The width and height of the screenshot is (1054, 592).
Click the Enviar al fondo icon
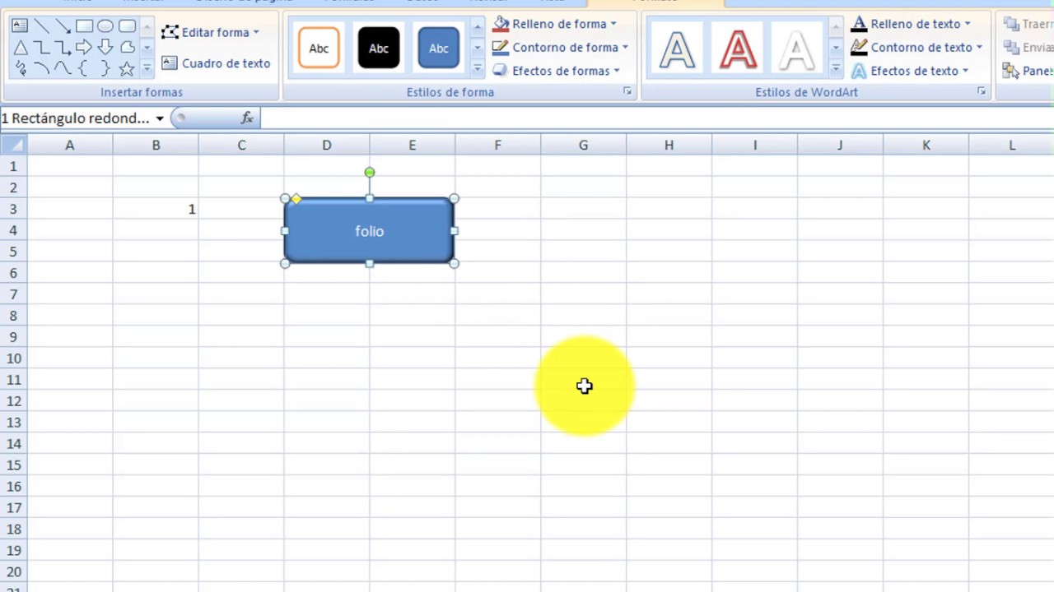tap(1011, 48)
